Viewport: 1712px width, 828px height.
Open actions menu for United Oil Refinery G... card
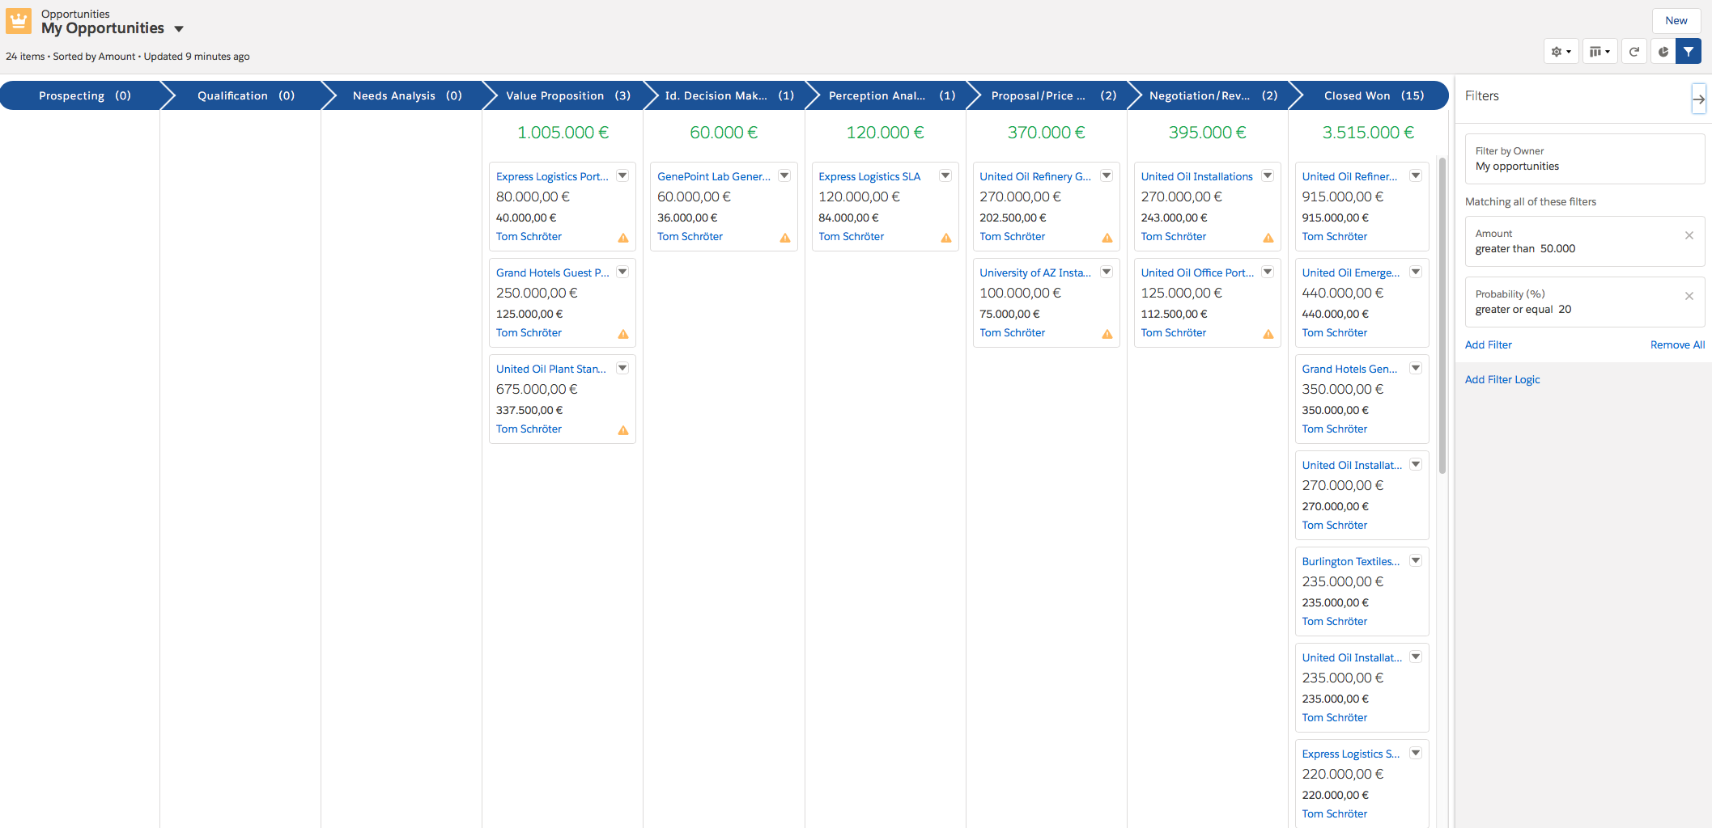[x=1107, y=175]
